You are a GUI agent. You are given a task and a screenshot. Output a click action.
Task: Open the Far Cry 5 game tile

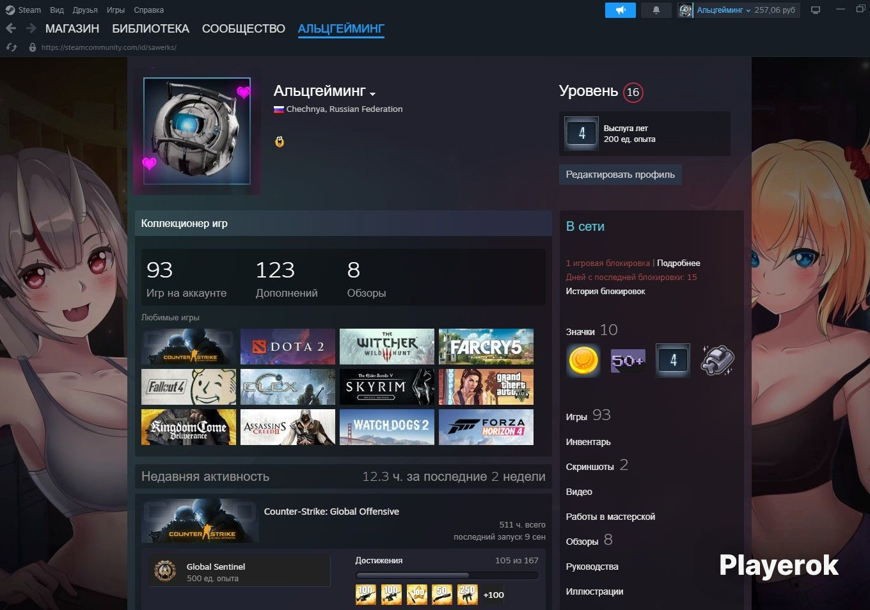tap(486, 347)
